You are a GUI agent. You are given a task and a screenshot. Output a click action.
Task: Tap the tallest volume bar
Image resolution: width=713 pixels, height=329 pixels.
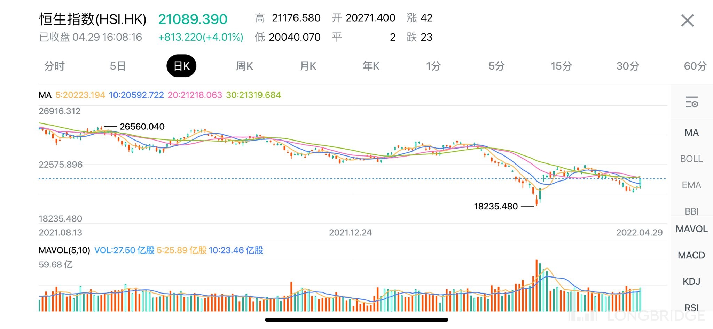pos(536,285)
